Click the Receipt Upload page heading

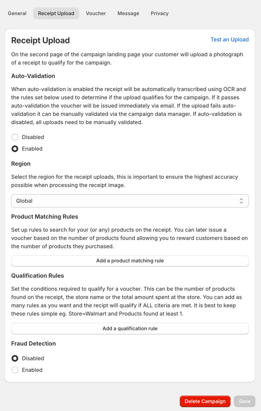(x=40, y=40)
